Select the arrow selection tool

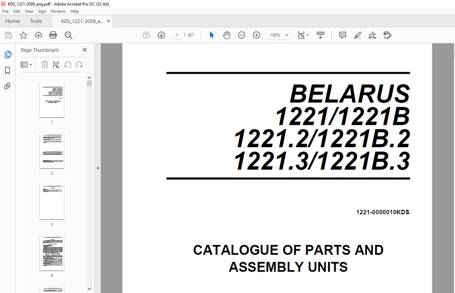click(211, 35)
